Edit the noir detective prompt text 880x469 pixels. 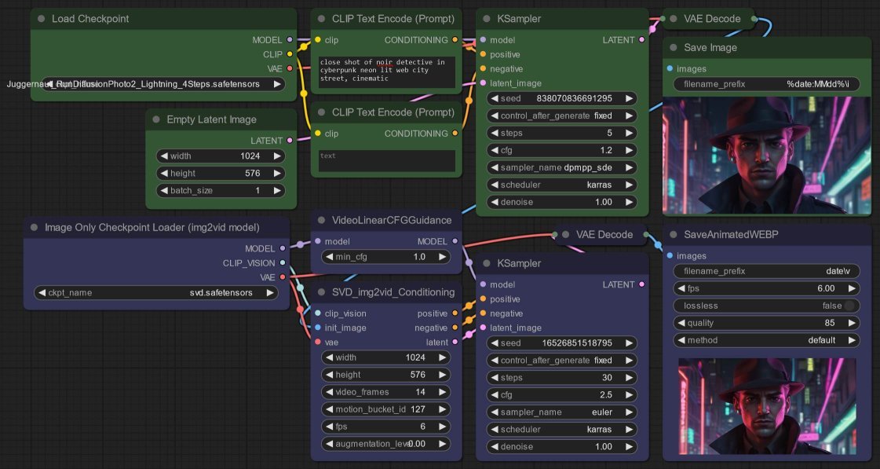pyautogui.click(x=385, y=71)
